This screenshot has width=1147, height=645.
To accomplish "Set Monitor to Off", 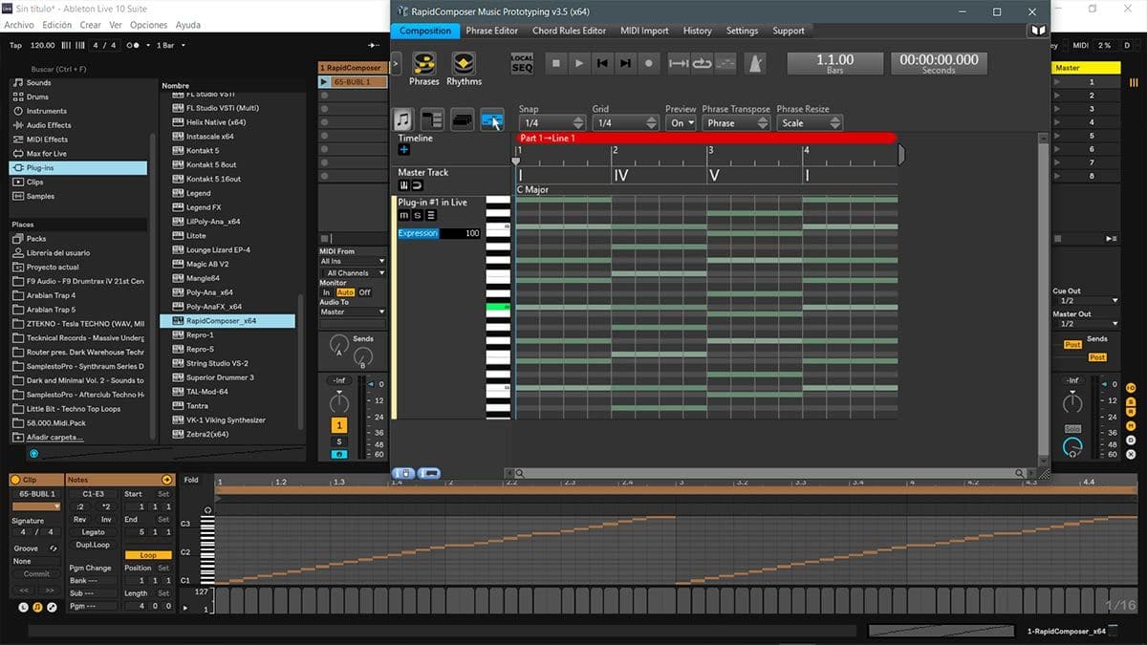I will [364, 292].
